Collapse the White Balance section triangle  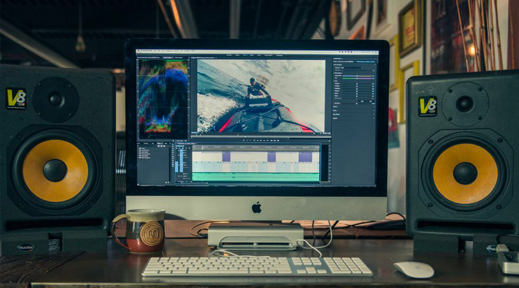click(335, 73)
